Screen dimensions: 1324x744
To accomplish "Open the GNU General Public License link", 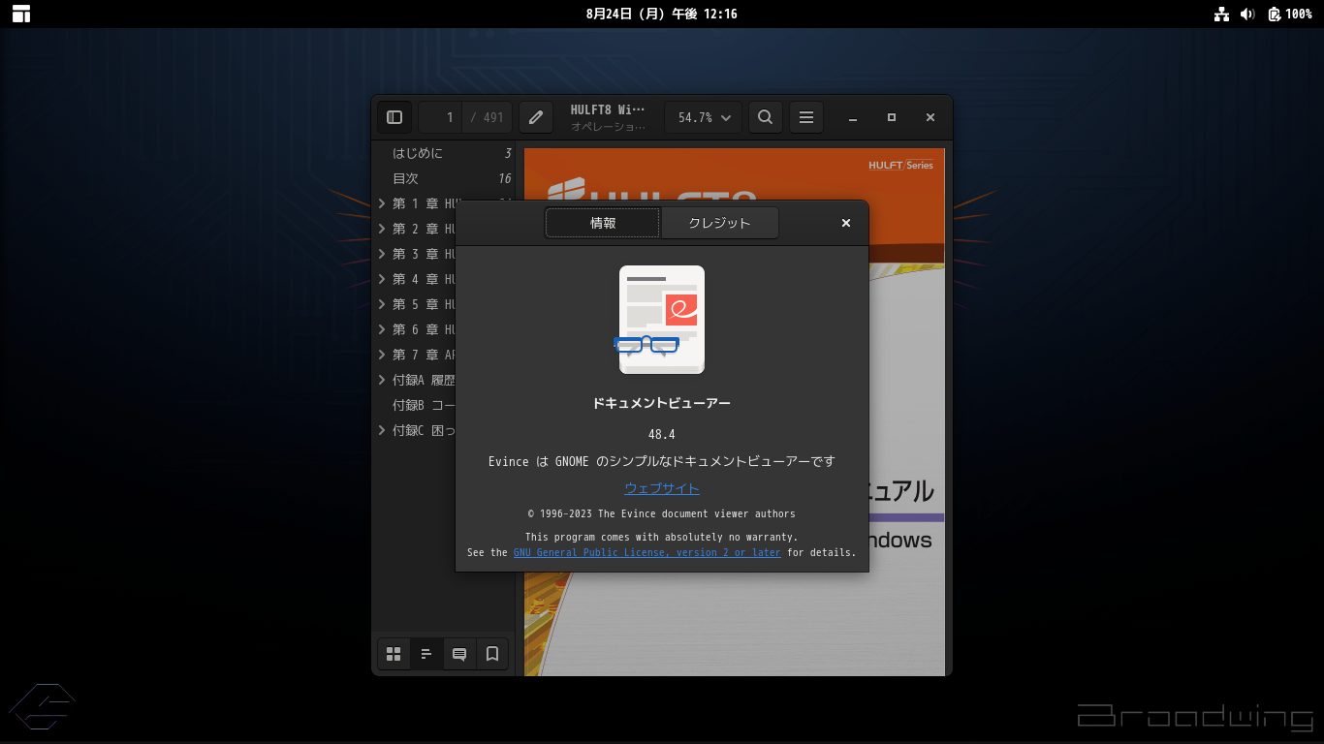I will coord(646,552).
